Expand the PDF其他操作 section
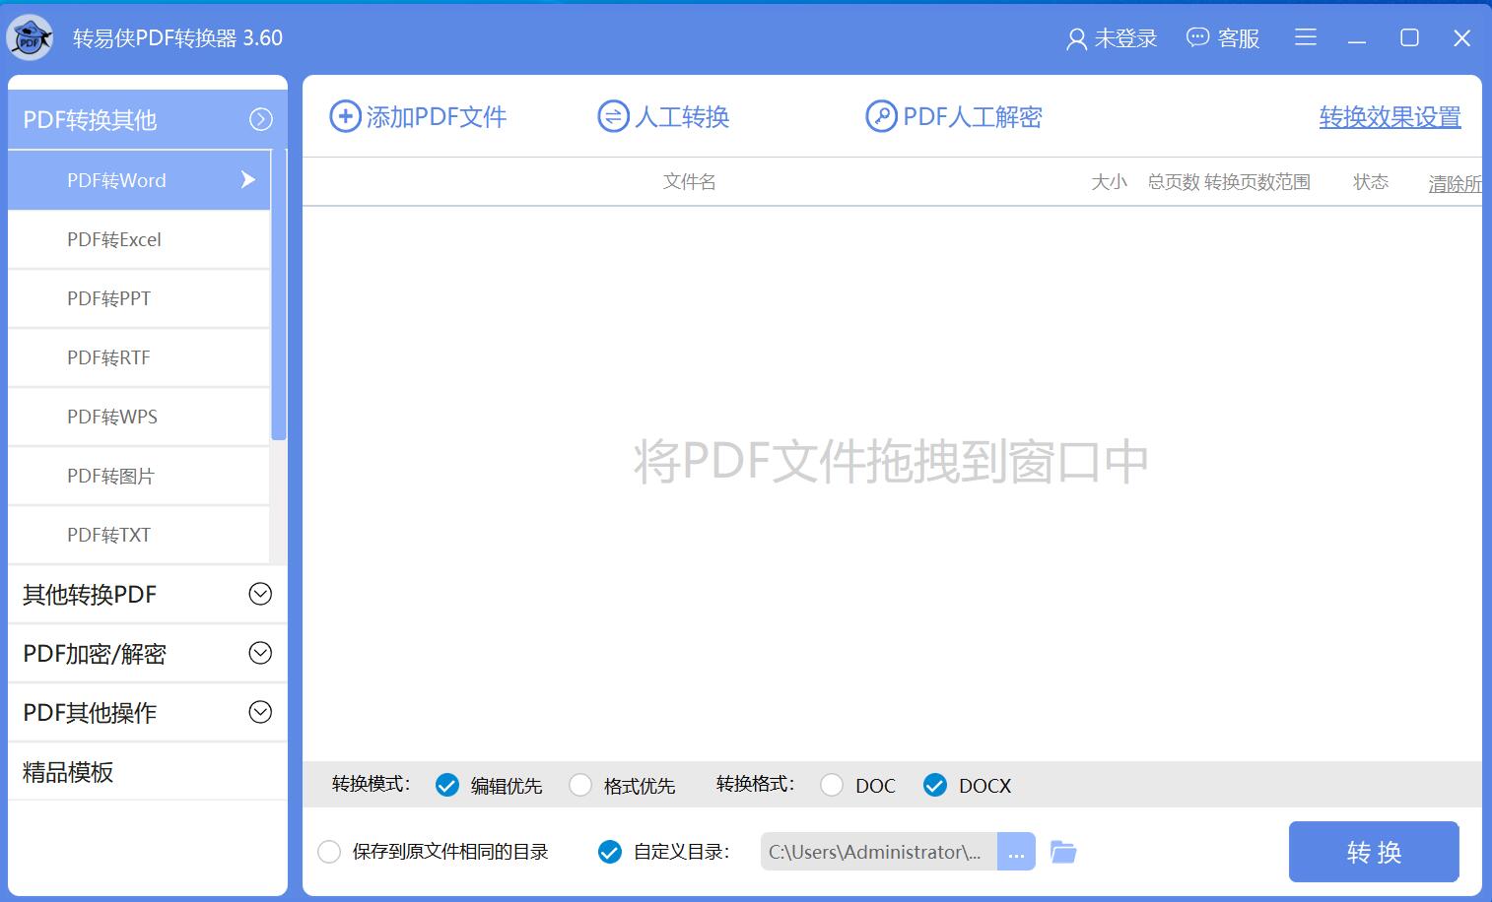Image resolution: width=1492 pixels, height=902 pixels. coord(260,712)
